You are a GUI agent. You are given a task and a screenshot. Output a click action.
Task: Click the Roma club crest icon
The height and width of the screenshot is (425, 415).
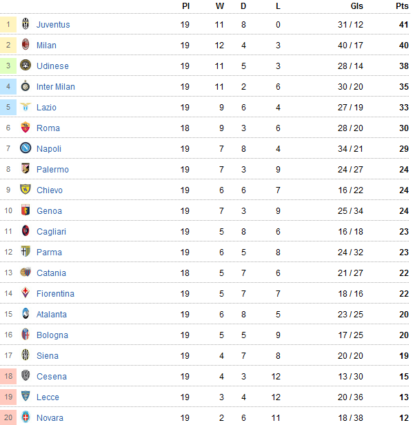(x=26, y=128)
